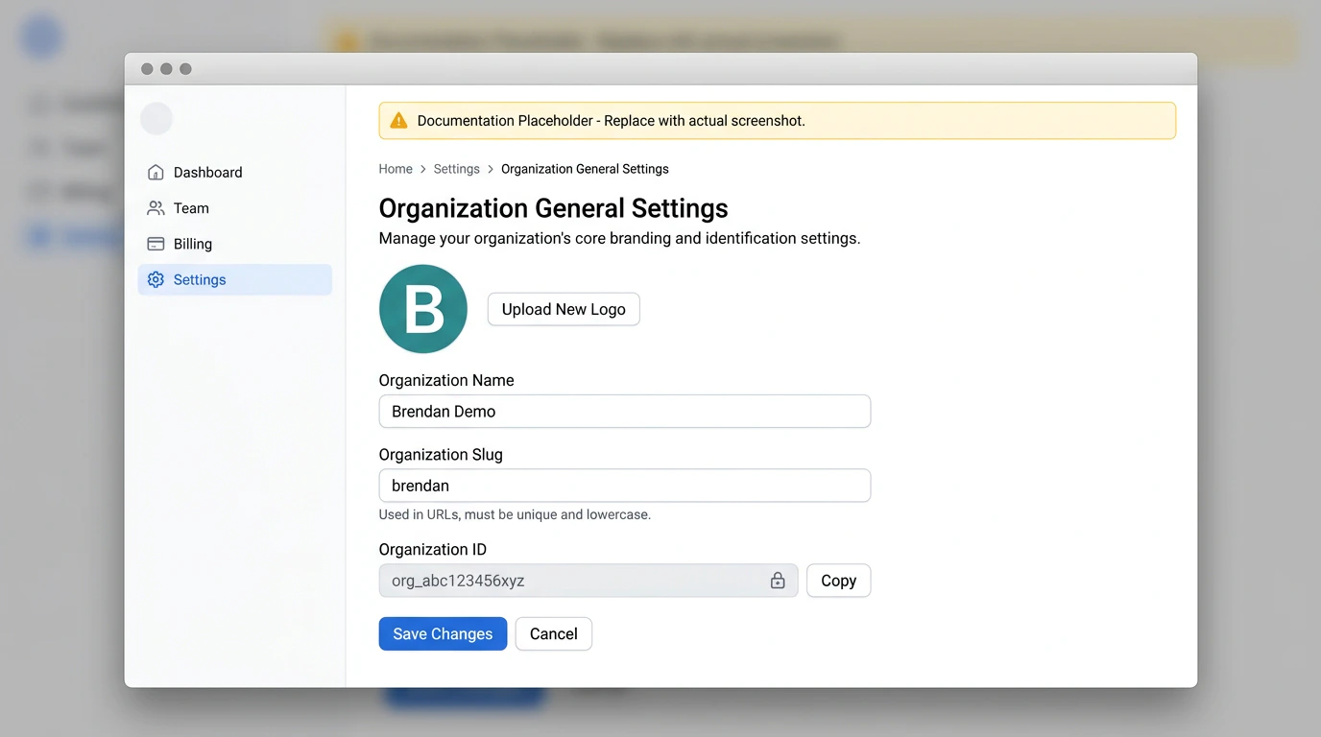Save the organization settings changes

(443, 633)
